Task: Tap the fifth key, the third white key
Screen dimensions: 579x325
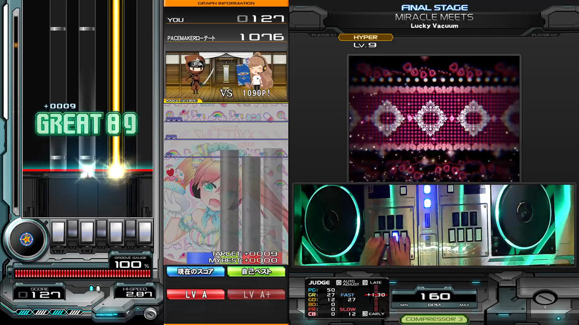Action: pos(116,232)
